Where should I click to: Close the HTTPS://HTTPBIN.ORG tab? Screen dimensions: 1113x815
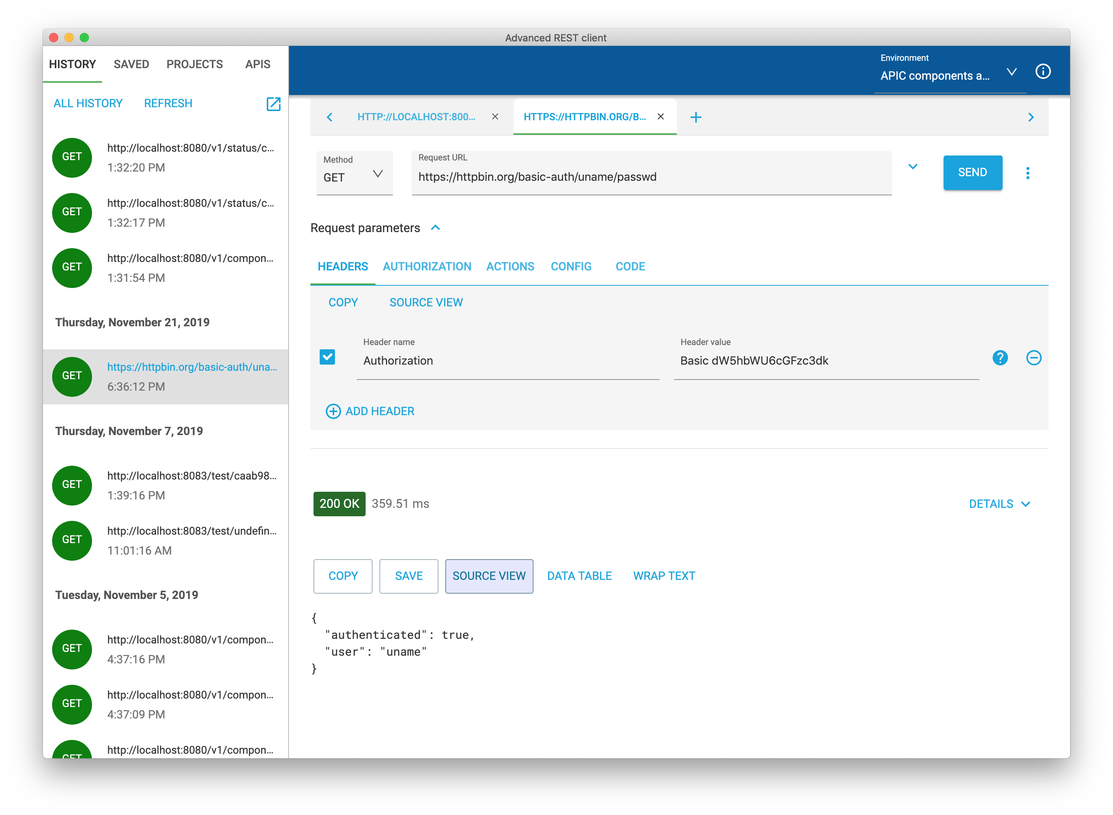tap(660, 117)
